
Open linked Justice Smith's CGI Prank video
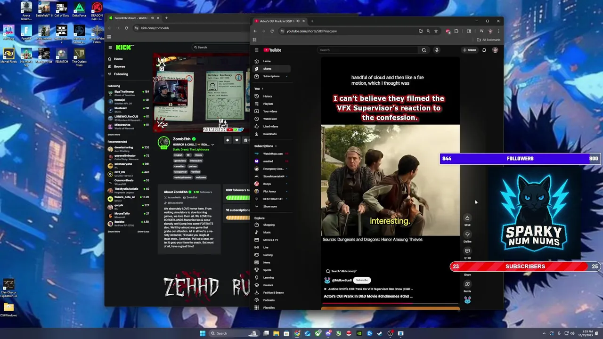pos(368,289)
